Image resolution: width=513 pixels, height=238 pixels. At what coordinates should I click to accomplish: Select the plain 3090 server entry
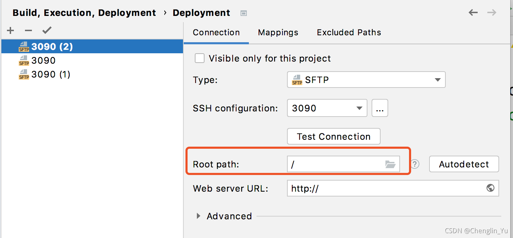coord(92,60)
